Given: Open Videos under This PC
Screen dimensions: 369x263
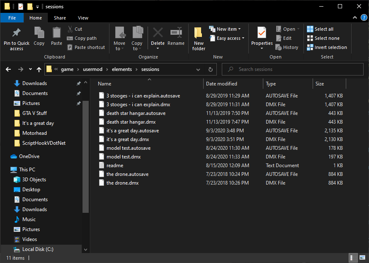Looking at the screenshot, I should [x=29, y=239].
